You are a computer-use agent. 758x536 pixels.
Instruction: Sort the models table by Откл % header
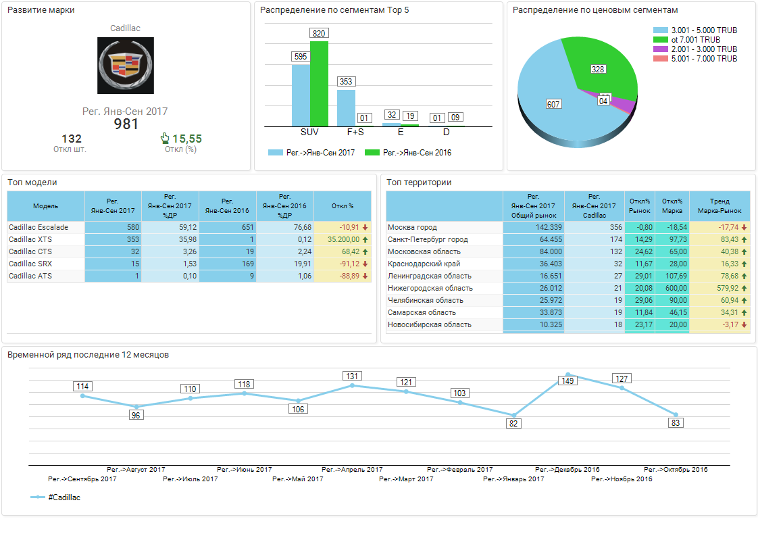coord(343,206)
